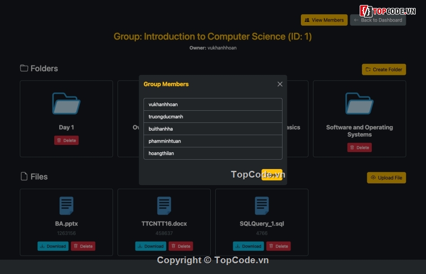The height and width of the screenshot is (274, 426).
Task: Click the Create Folder button
Action: tap(384, 70)
